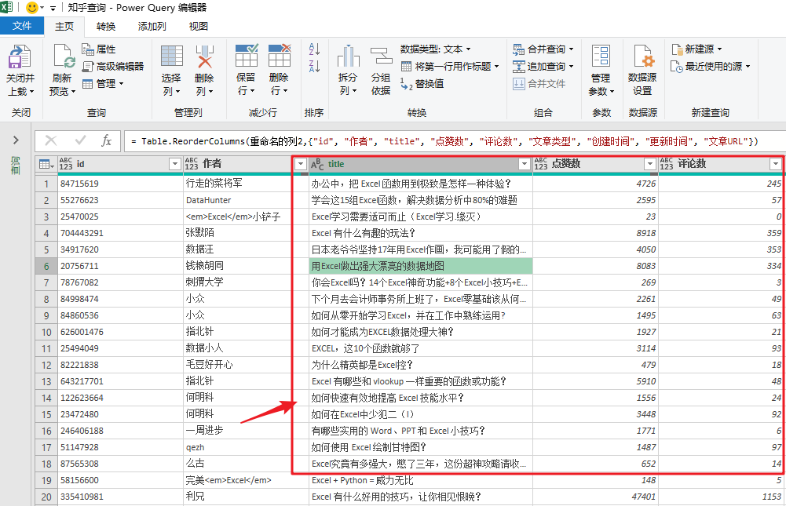
Task: Click the title column ABC type icon
Action: 317,164
